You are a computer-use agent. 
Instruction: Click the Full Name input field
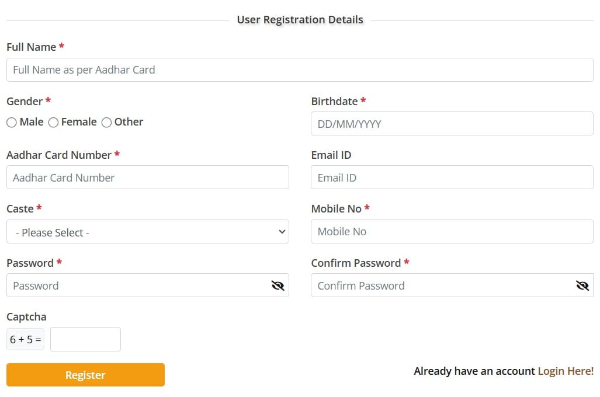pos(300,69)
